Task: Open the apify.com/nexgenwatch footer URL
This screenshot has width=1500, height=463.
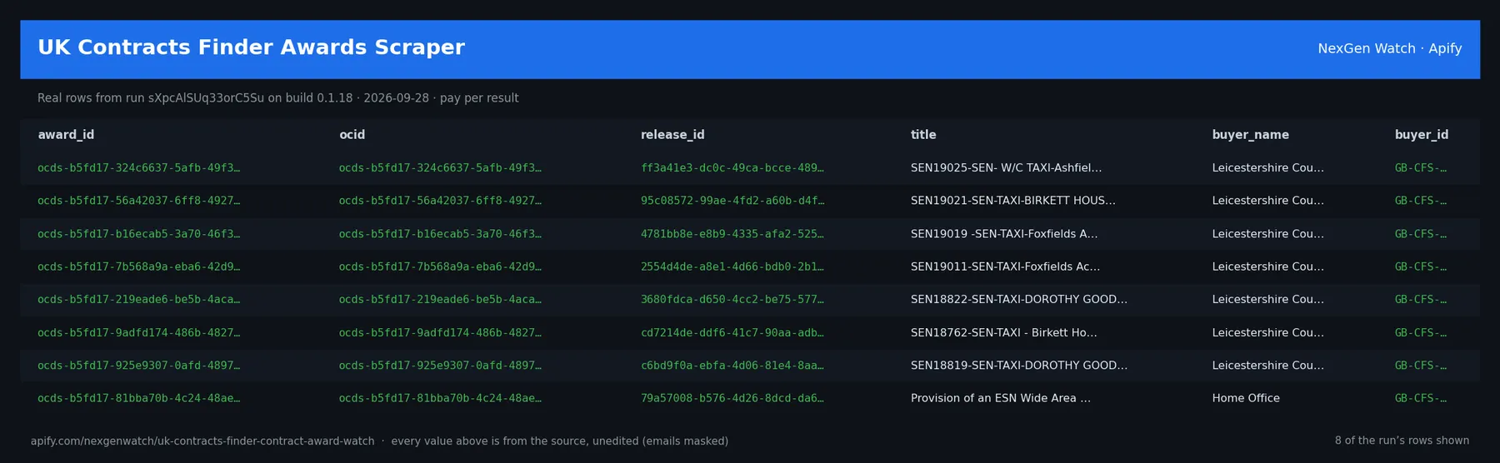Action: (202, 441)
